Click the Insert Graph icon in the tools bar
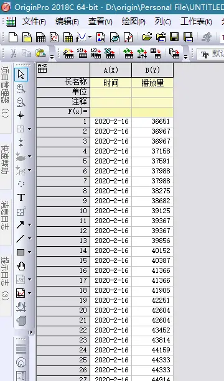This screenshot has height=381, width=224. 21,293
